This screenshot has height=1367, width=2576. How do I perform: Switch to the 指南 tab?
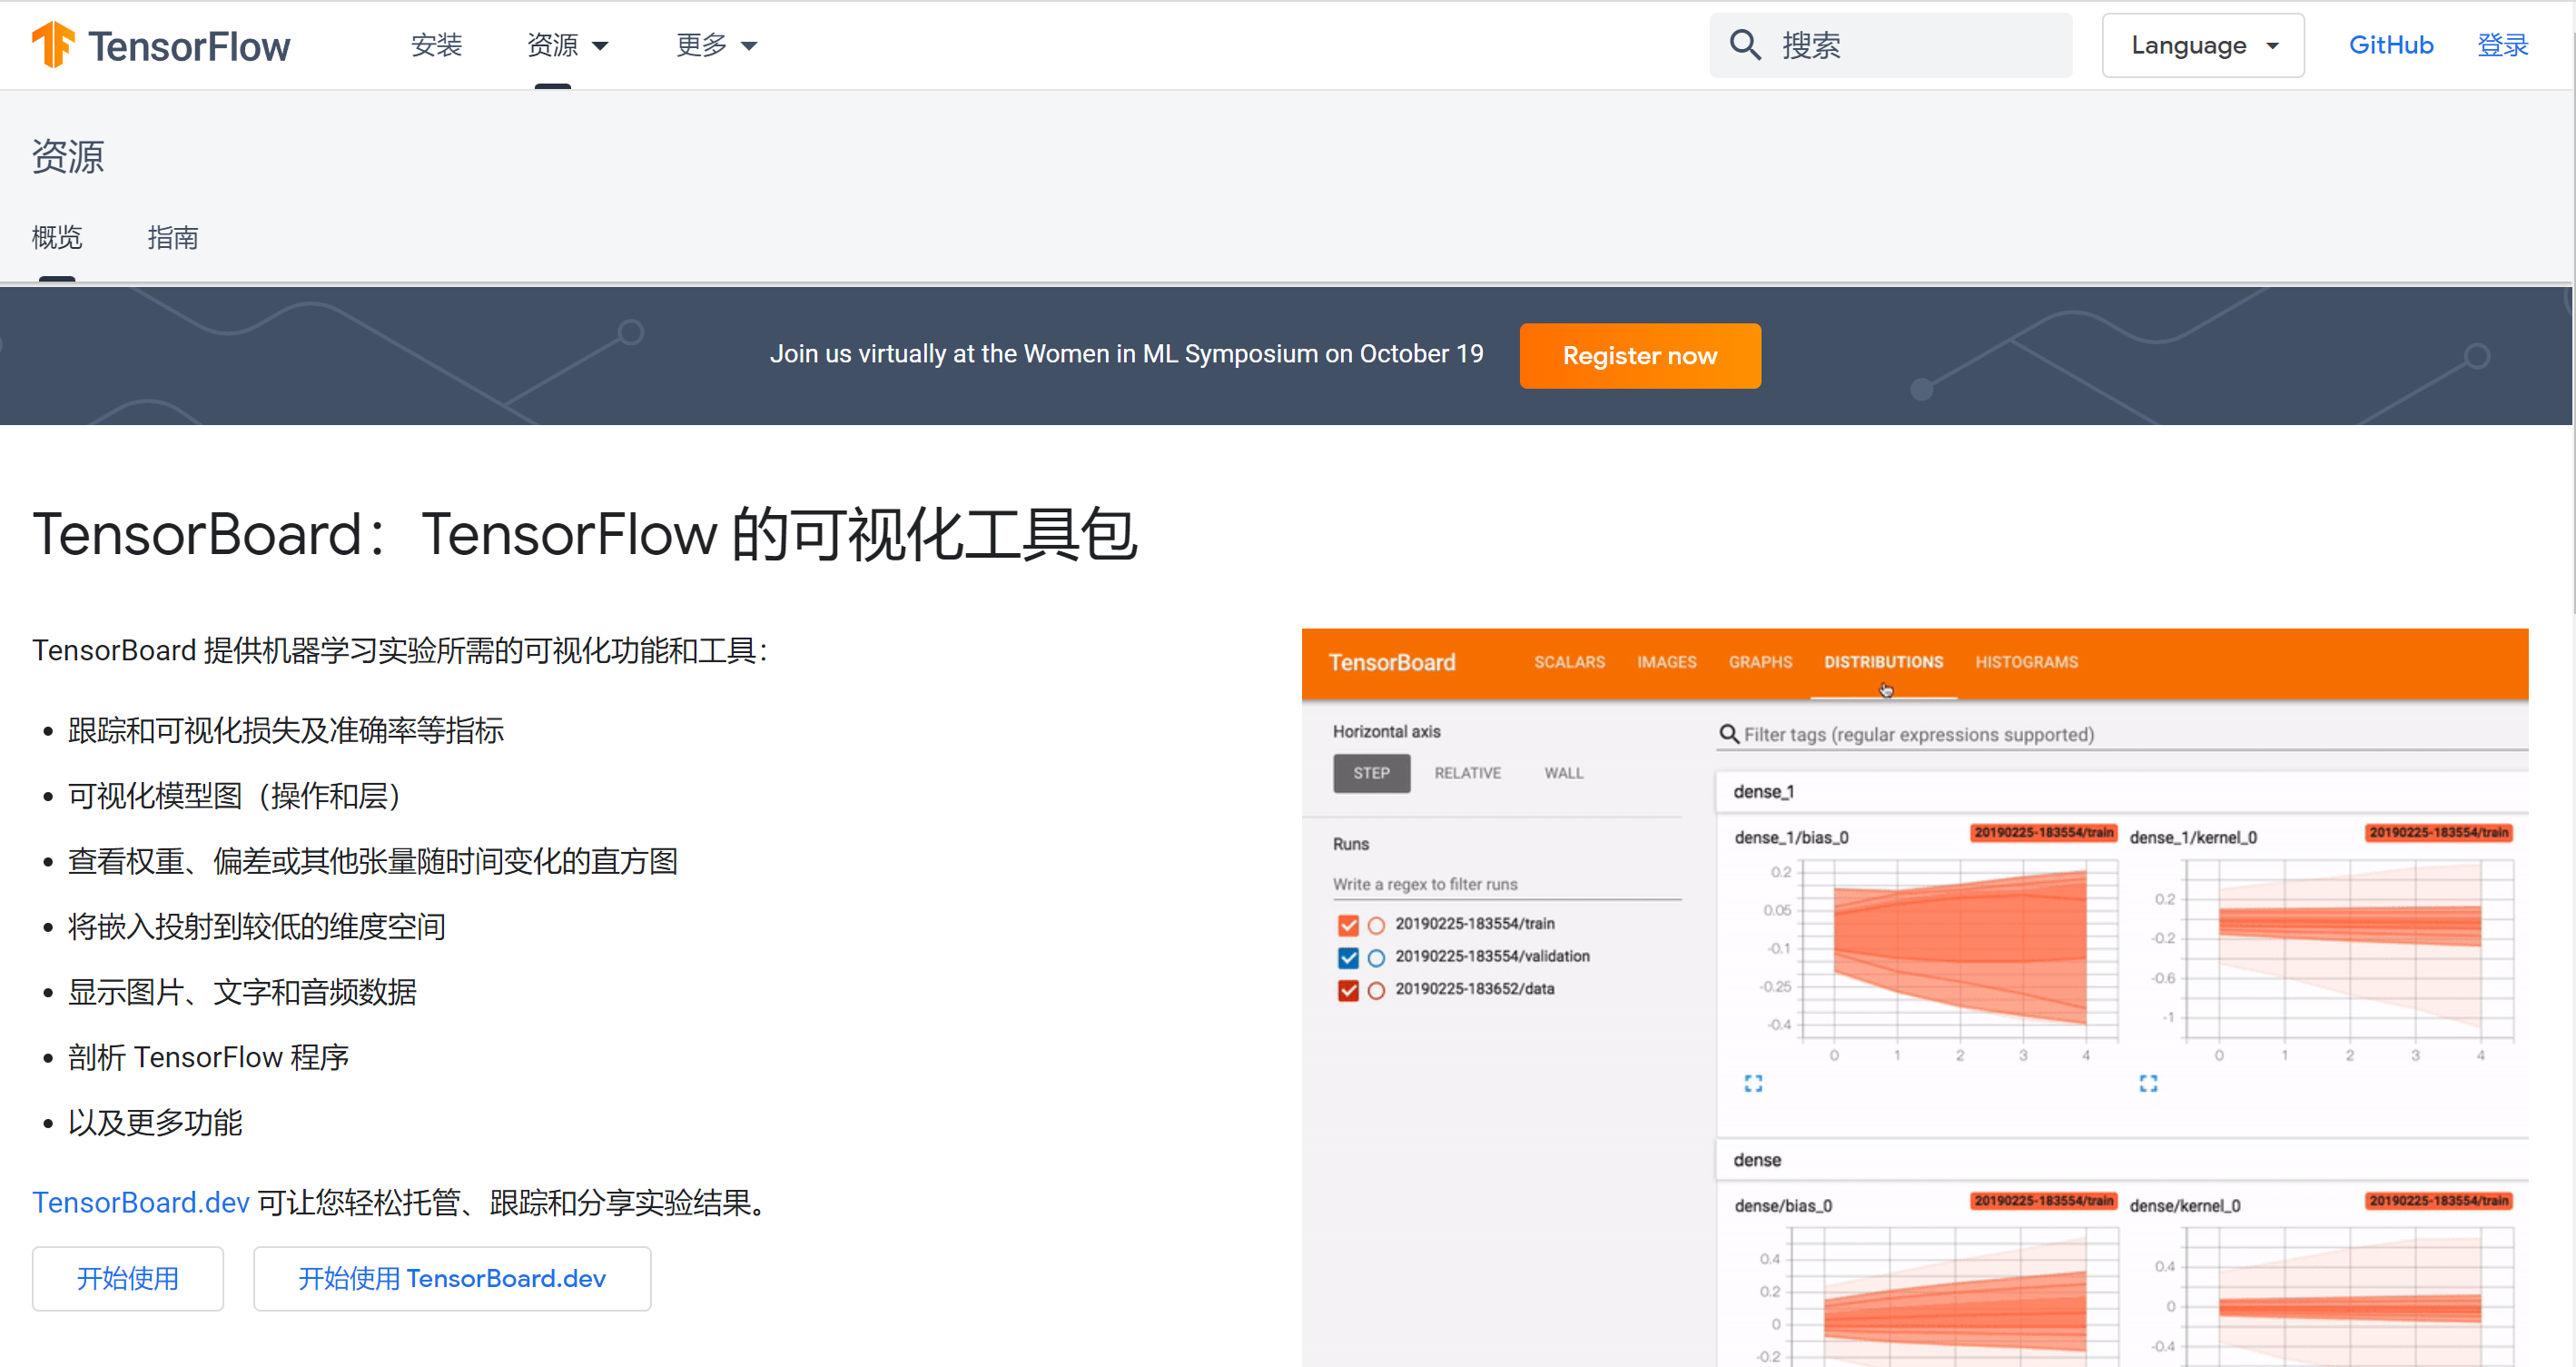pyautogui.click(x=173, y=238)
